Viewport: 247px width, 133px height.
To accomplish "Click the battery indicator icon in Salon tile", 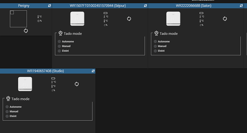I will coord(201,13).
